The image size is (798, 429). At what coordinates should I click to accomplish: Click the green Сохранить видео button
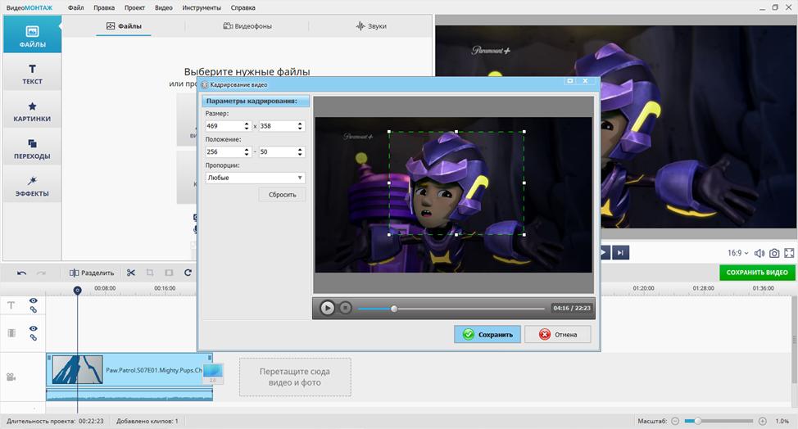click(757, 273)
